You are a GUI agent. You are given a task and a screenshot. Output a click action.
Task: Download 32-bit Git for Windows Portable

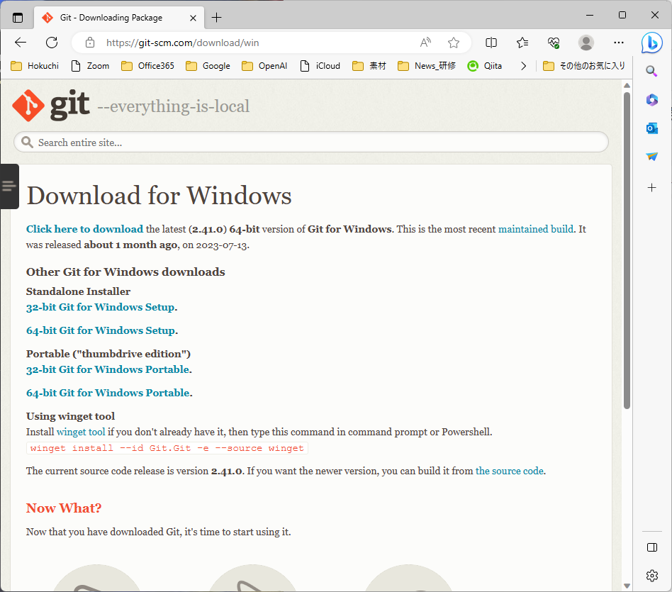tap(108, 369)
